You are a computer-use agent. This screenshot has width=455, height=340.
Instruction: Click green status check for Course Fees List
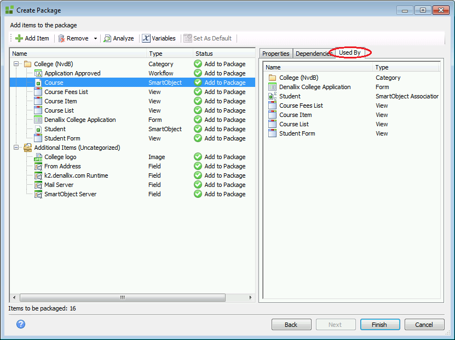(198, 92)
